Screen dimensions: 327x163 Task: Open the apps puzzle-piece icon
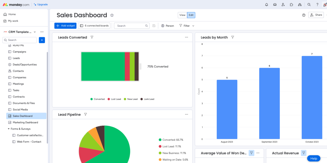291,5
